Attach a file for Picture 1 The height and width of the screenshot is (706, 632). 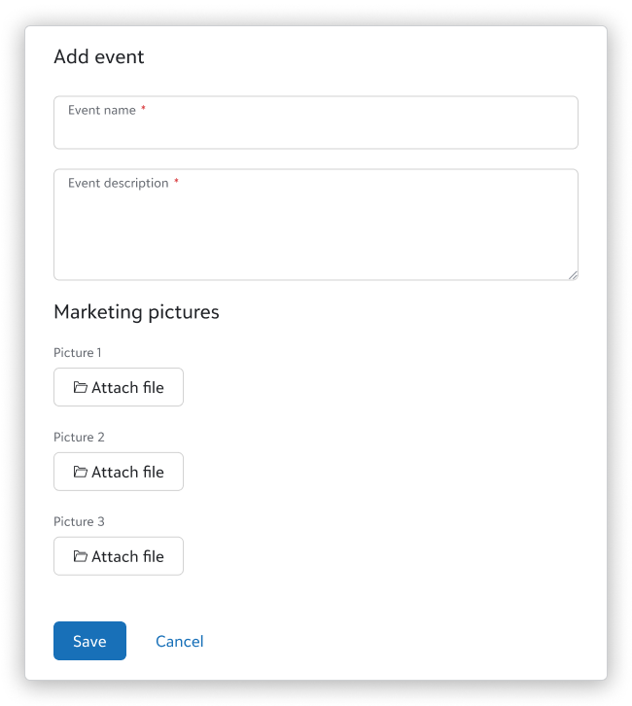[119, 387]
